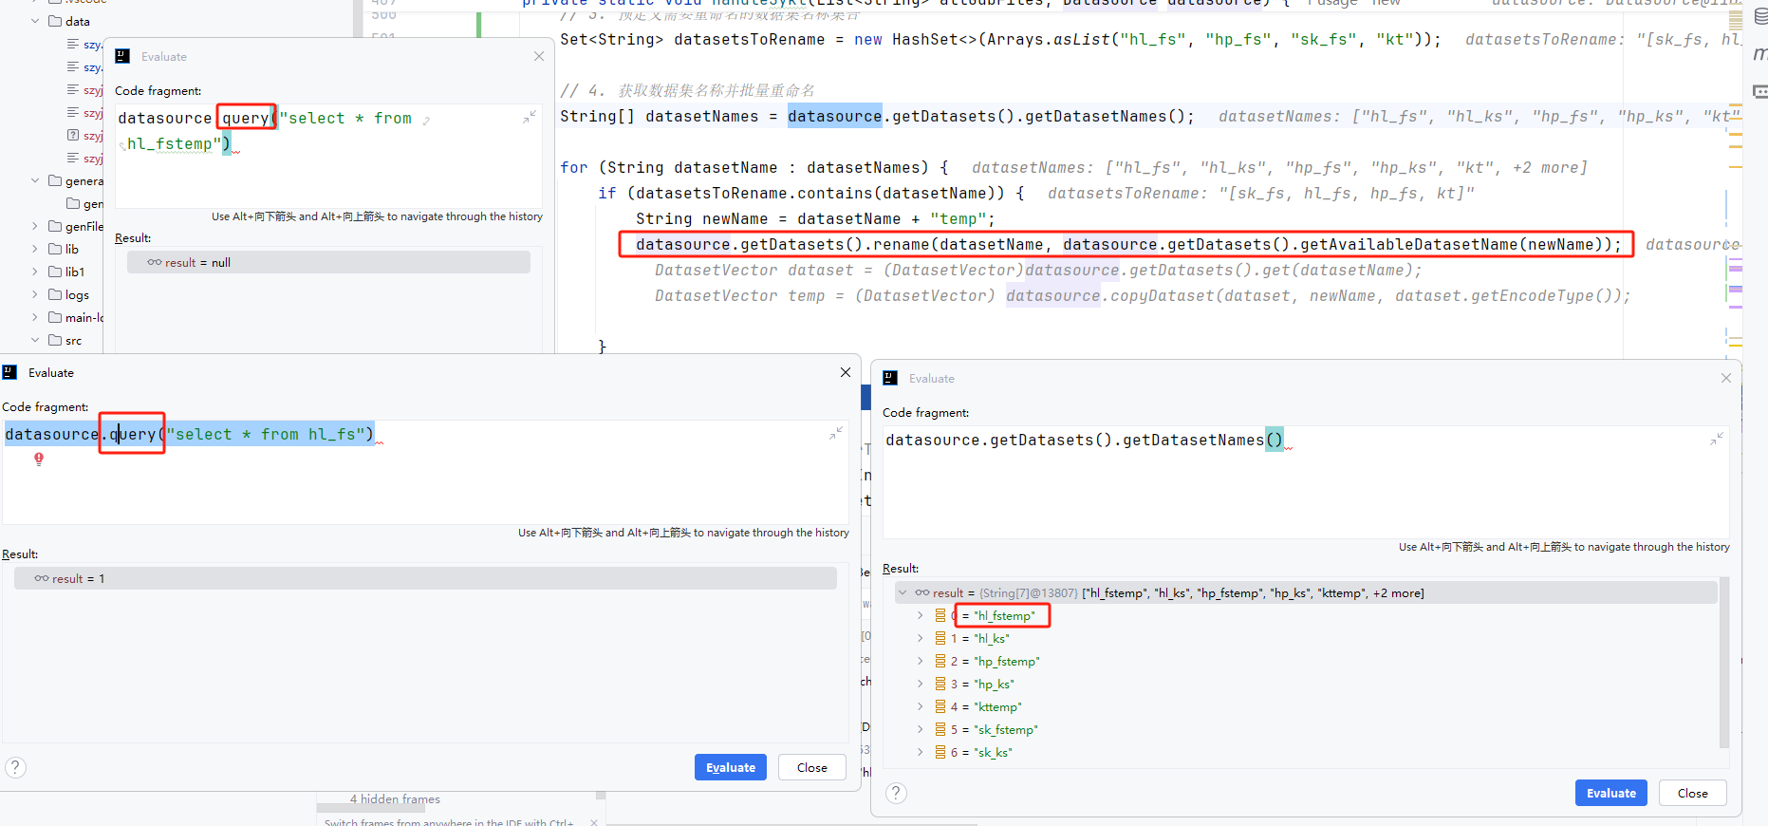Image resolution: width=1768 pixels, height=826 pixels.
Task: Collapse the String[7] result node
Action: click(x=903, y=592)
